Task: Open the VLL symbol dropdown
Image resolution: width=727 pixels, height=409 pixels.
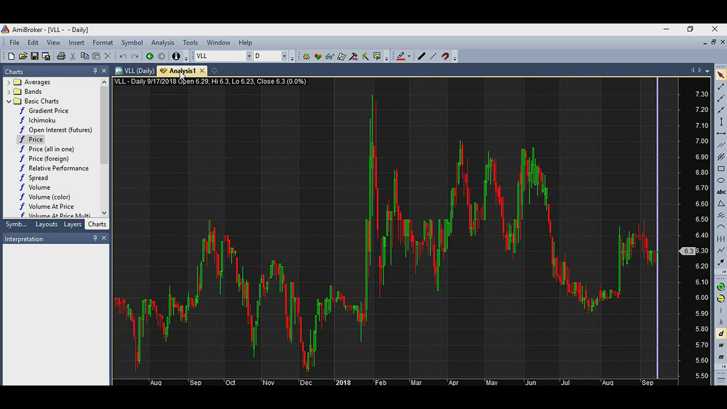Action: click(x=249, y=56)
